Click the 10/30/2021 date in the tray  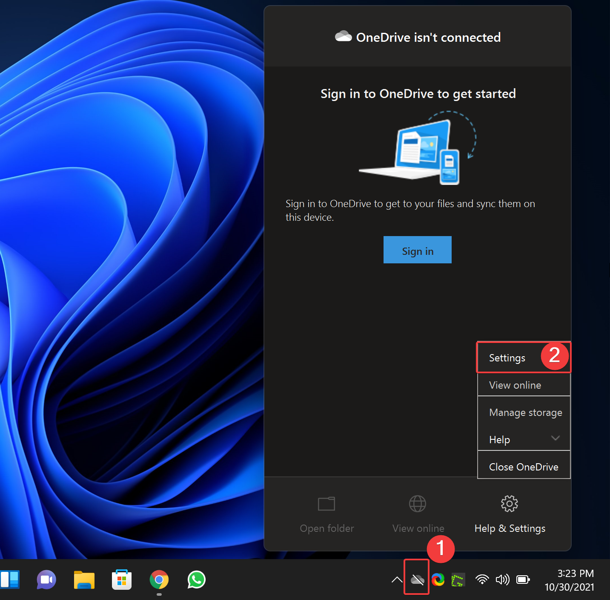(x=570, y=587)
